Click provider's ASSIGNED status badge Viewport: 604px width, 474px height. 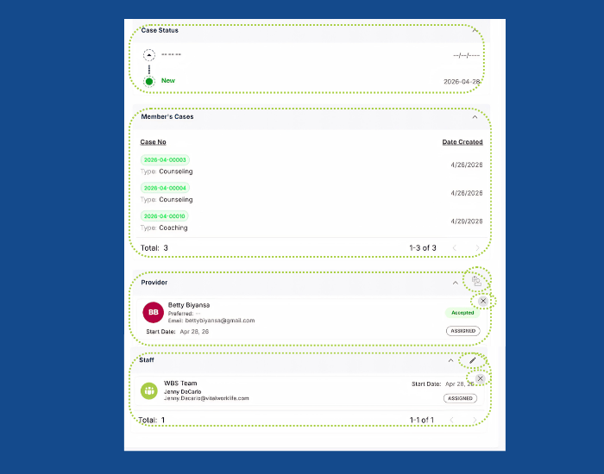click(x=463, y=331)
